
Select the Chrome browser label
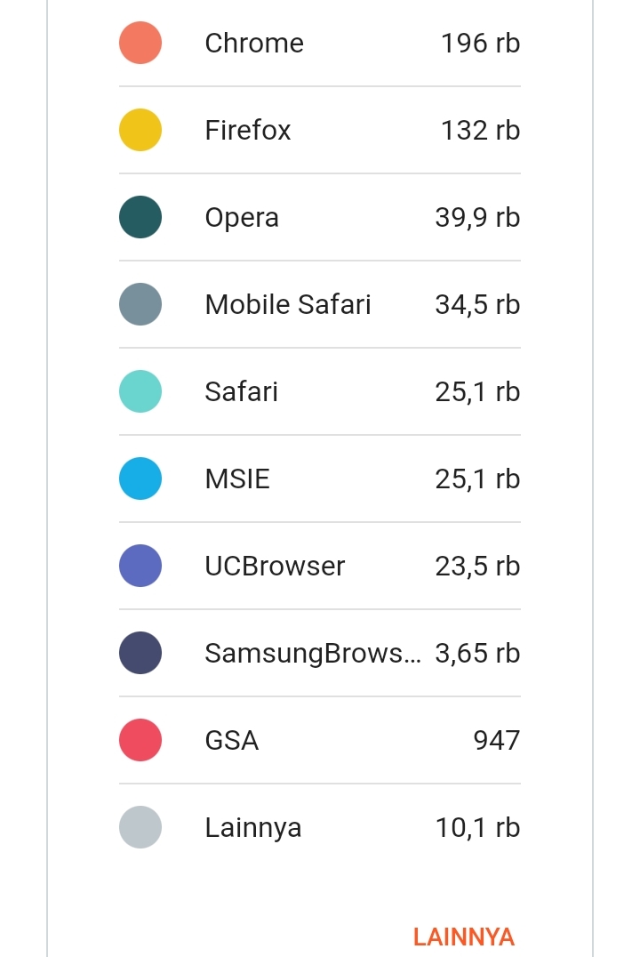pos(254,44)
